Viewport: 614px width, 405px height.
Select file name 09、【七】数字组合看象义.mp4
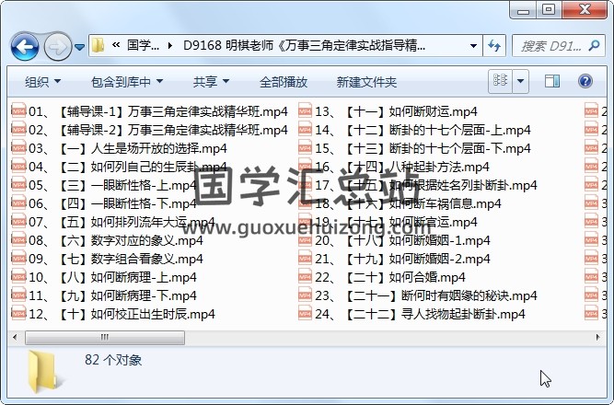point(115,259)
